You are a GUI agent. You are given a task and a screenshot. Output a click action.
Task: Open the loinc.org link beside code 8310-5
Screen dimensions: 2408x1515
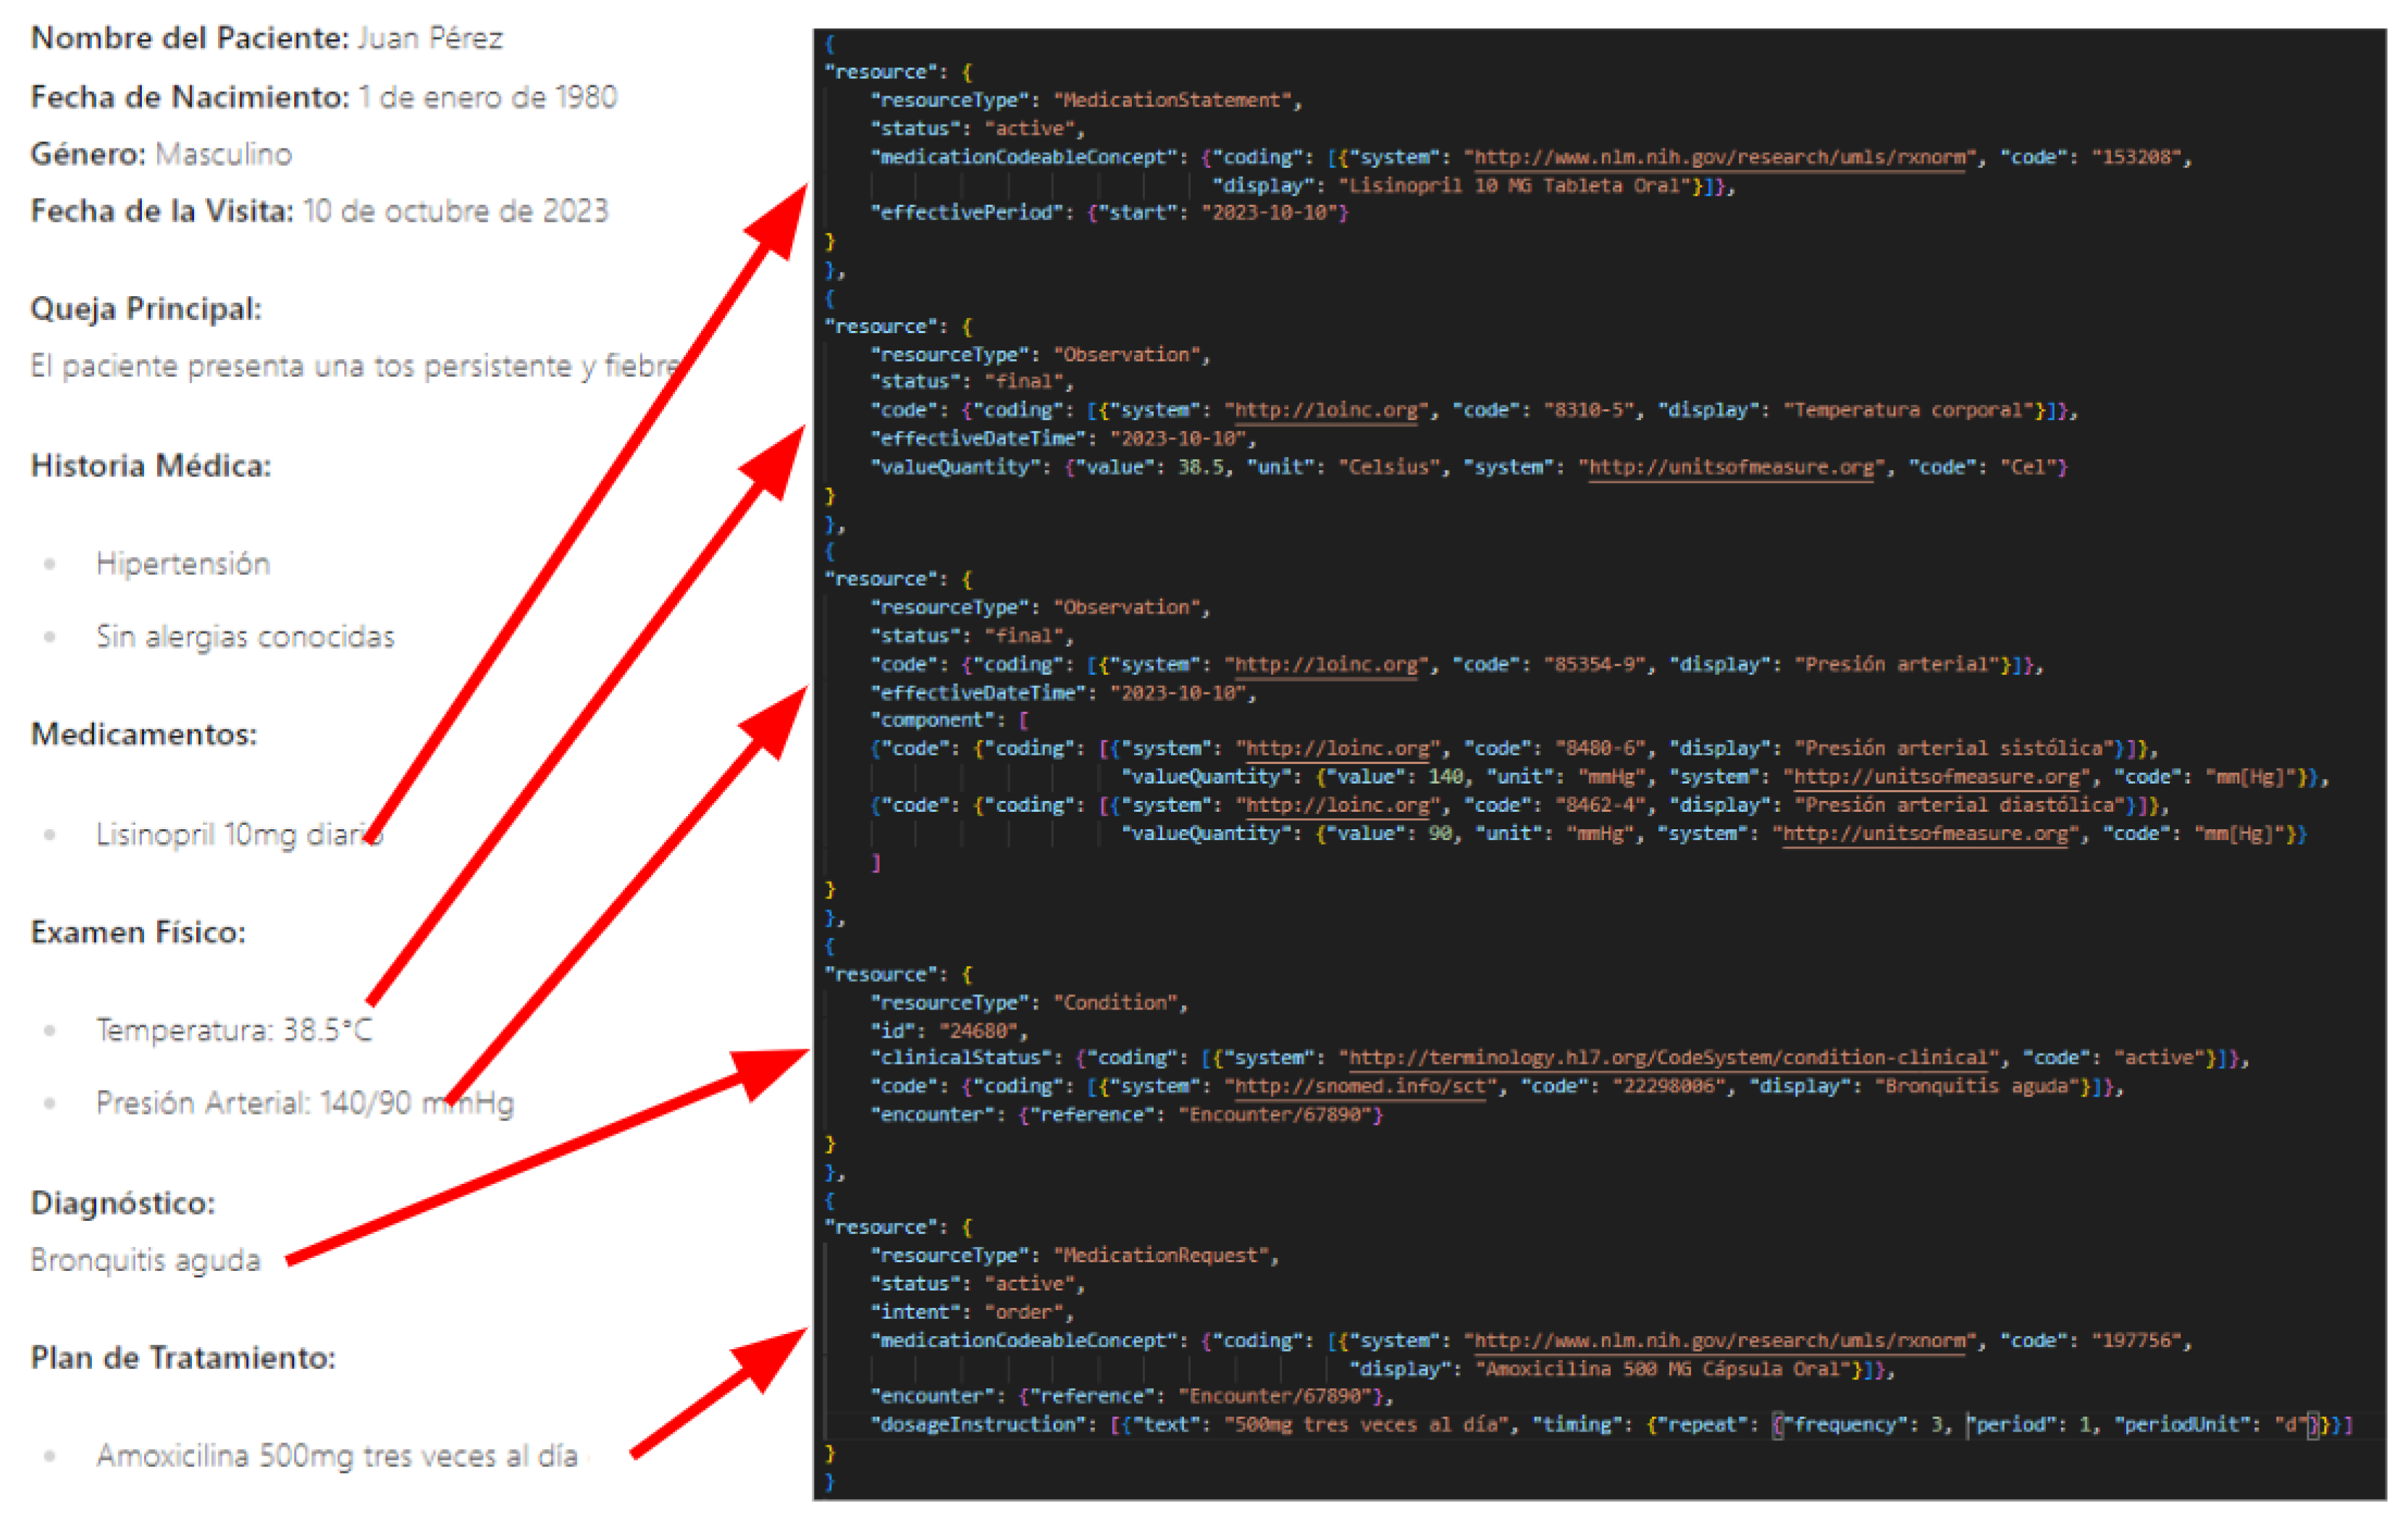[x=1326, y=410]
